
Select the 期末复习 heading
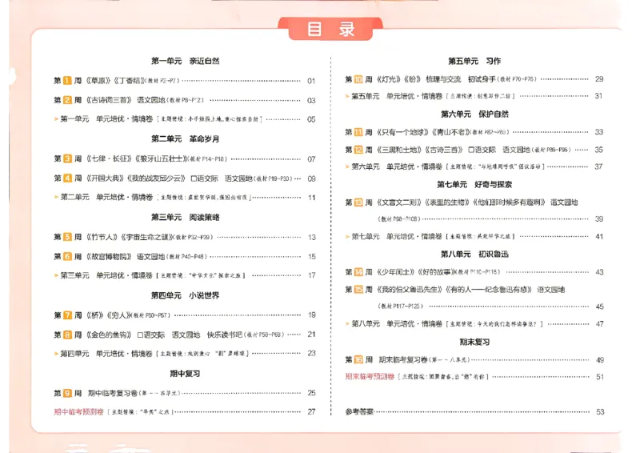(x=474, y=342)
